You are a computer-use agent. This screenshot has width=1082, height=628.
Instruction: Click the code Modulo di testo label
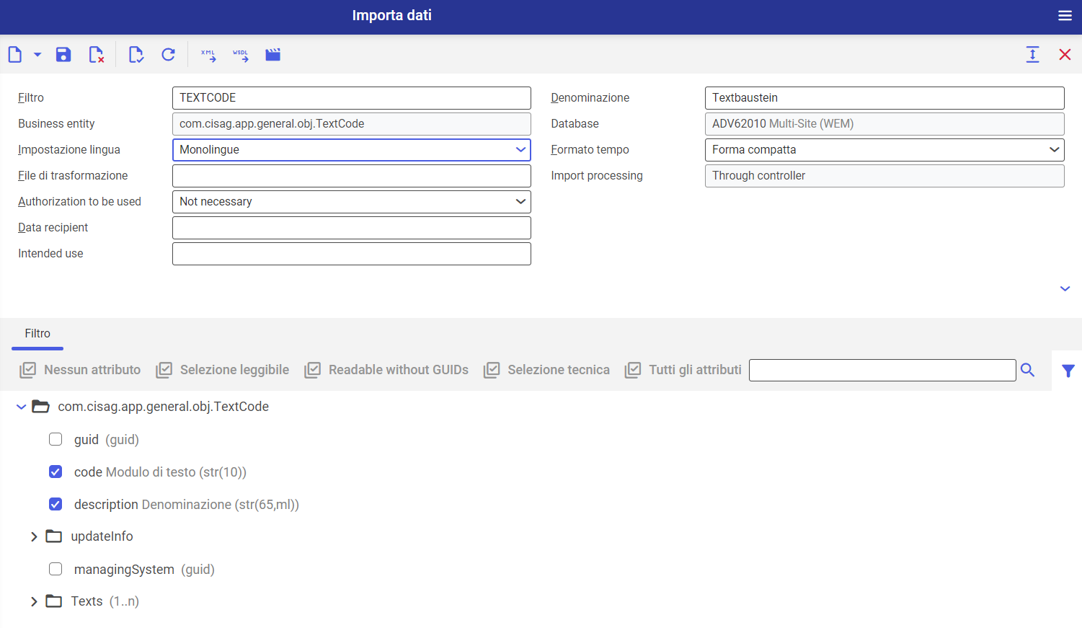(x=160, y=472)
